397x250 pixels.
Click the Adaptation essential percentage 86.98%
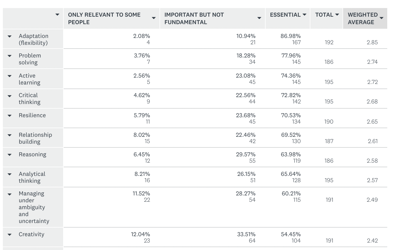pos(291,36)
